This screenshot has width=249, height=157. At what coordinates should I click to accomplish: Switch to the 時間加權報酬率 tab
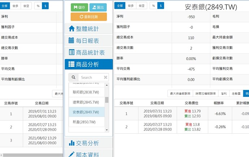coord(205,94)
